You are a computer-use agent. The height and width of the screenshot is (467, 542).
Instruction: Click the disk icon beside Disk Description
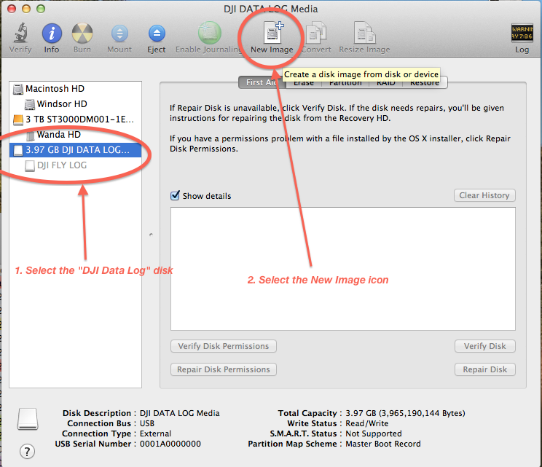[x=28, y=419]
